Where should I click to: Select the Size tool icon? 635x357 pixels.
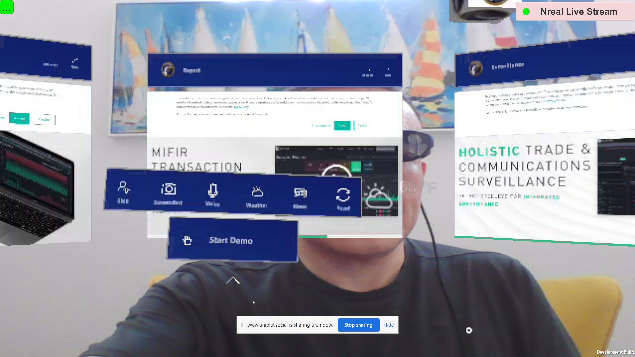tap(123, 192)
